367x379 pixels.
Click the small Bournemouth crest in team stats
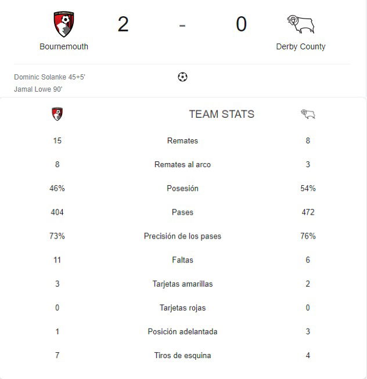click(x=57, y=114)
